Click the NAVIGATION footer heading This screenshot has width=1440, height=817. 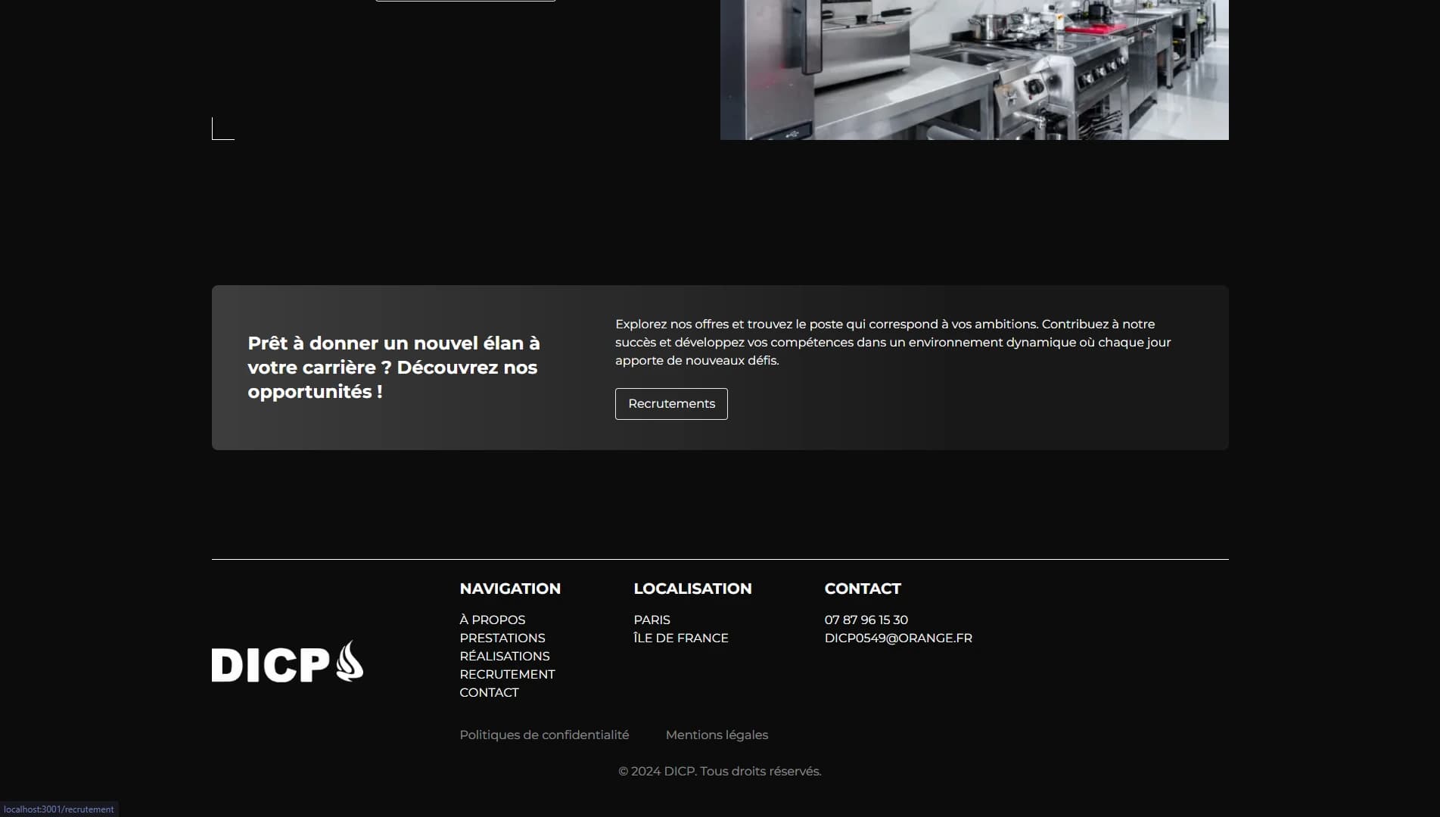click(x=509, y=589)
